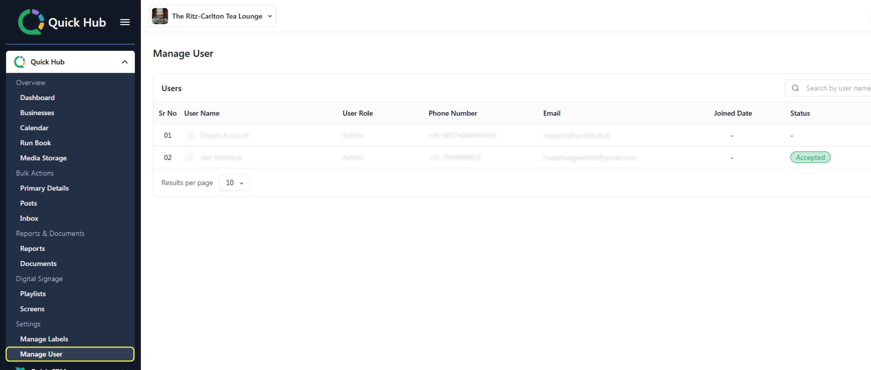This screenshot has width=871, height=370.
Task: Go to the Playlists page
Action: point(32,294)
